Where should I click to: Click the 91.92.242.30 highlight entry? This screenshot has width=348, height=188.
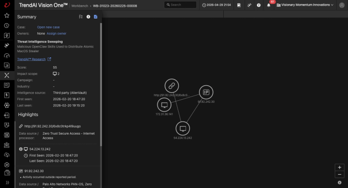[x=34, y=171]
